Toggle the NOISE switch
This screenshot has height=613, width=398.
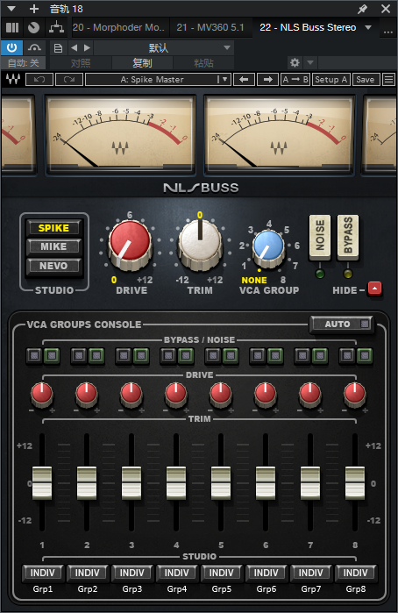tap(320, 237)
